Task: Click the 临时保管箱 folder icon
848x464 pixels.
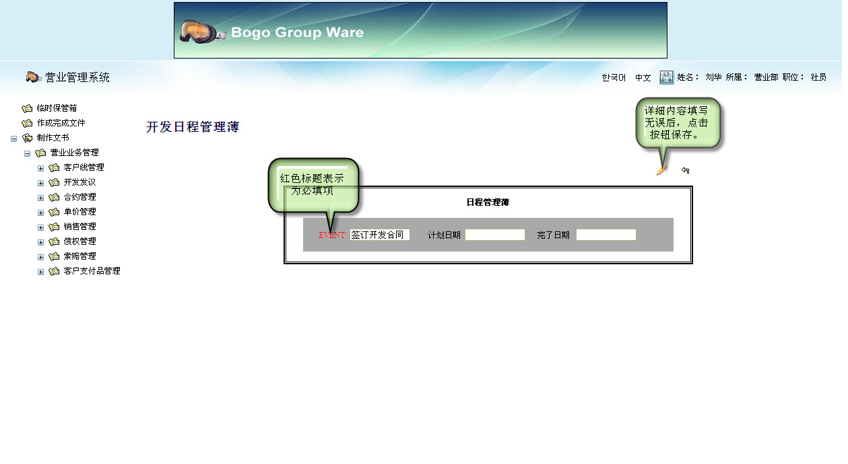Action: coord(27,108)
